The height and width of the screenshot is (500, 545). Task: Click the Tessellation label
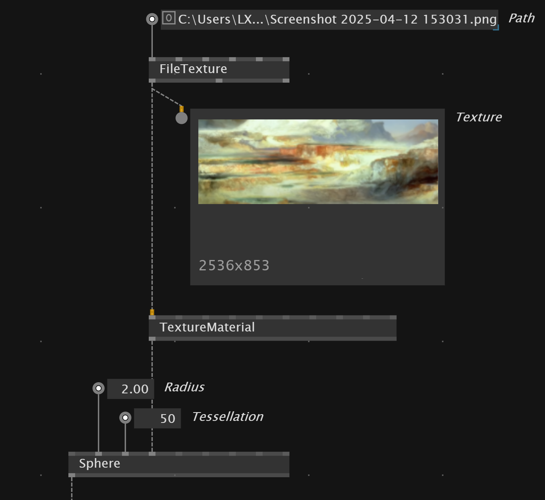(228, 417)
